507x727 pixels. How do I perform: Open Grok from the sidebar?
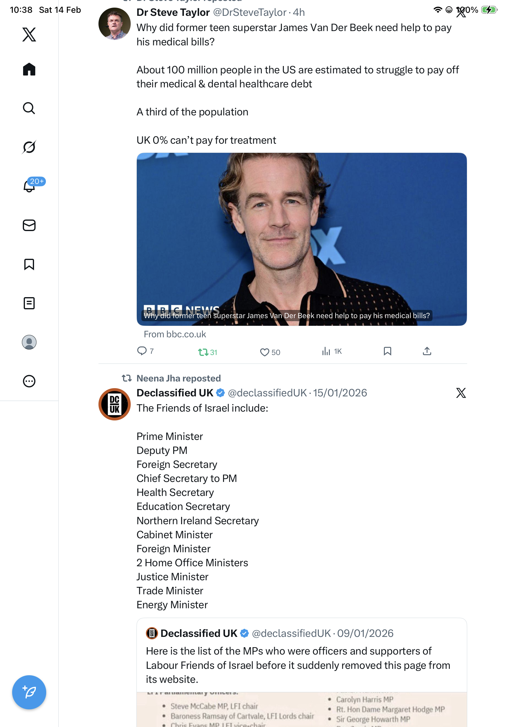[x=29, y=147]
